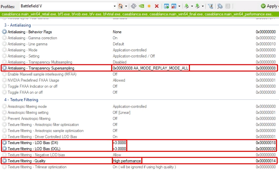Image resolution: width=279 pixels, height=172 pixels.
Task: Select the Texture filtering - Quality row label
Action: (x=26, y=161)
